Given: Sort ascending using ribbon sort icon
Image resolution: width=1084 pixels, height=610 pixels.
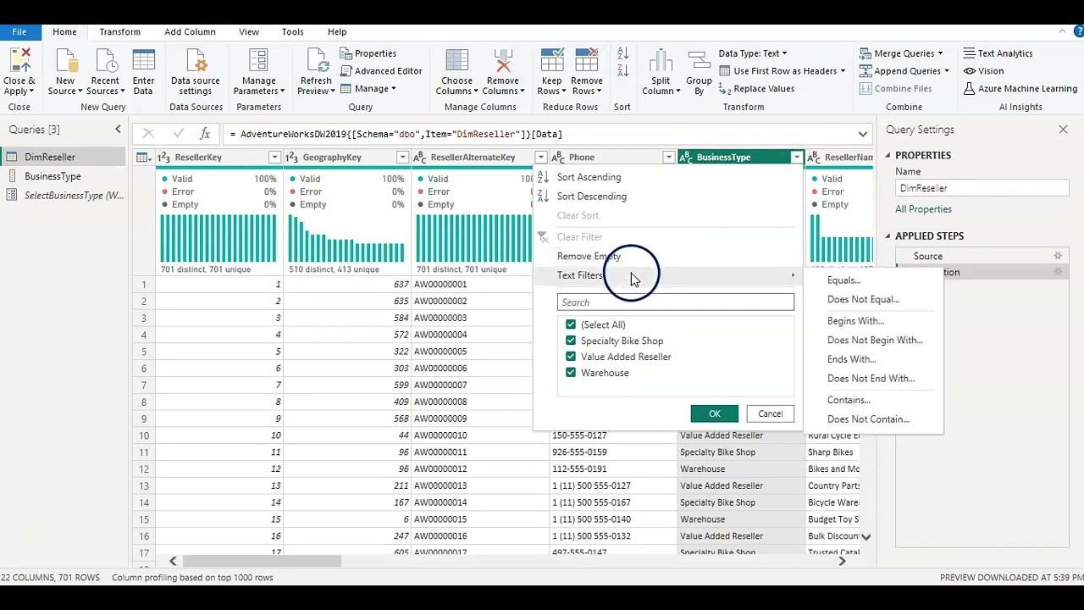Looking at the screenshot, I should (x=622, y=54).
